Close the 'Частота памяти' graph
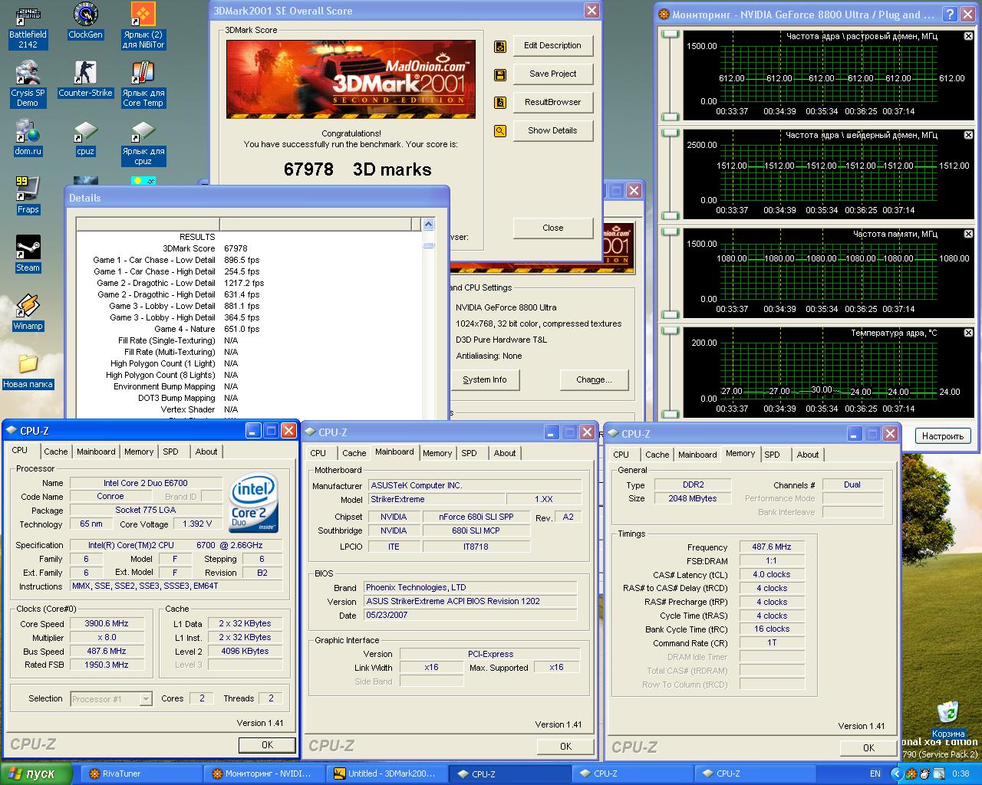 (x=968, y=234)
